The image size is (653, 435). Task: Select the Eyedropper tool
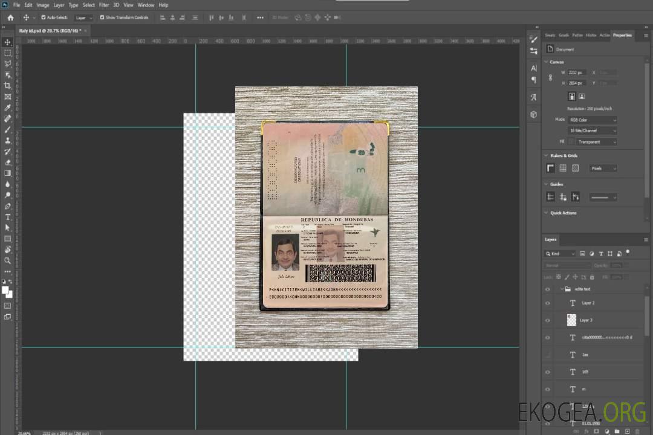click(x=8, y=108)
